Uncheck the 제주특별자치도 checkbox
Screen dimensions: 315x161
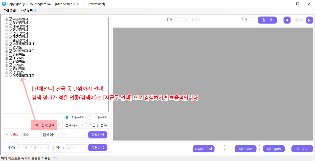coord(11,76)
